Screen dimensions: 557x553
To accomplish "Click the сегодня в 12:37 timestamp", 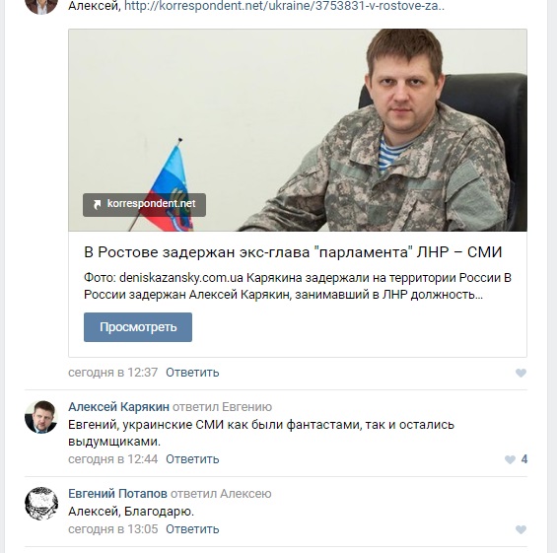I will 113,373.
